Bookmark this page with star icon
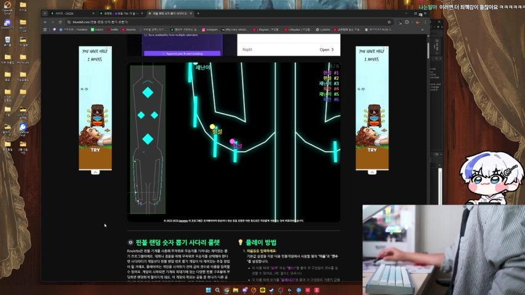Viewport: 525px width, 295px height. (x=388, y=22)
